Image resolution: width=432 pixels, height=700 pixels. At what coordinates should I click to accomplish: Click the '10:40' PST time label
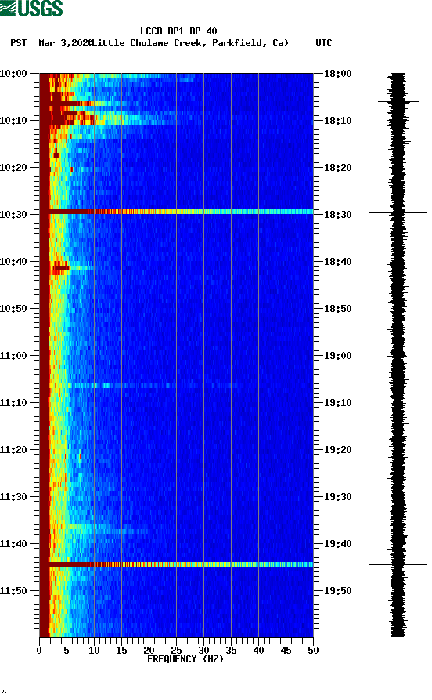pos(13,262)
